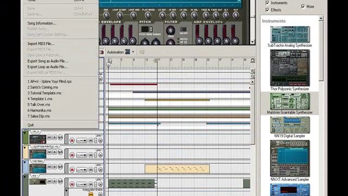Click the vertical zoom-in magnifier icon
The height and width of the screenshot is (196, 348).
[252, 71]
